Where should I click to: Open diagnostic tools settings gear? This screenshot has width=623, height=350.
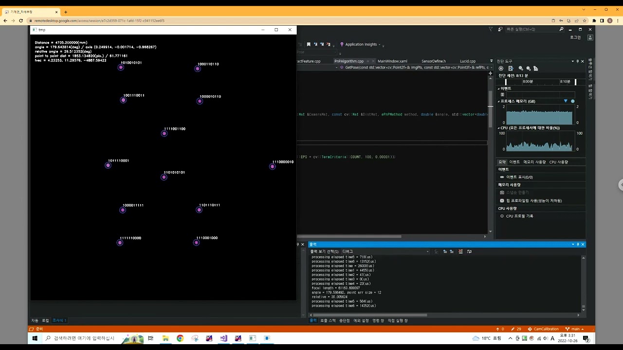click(x=501, y=69)
